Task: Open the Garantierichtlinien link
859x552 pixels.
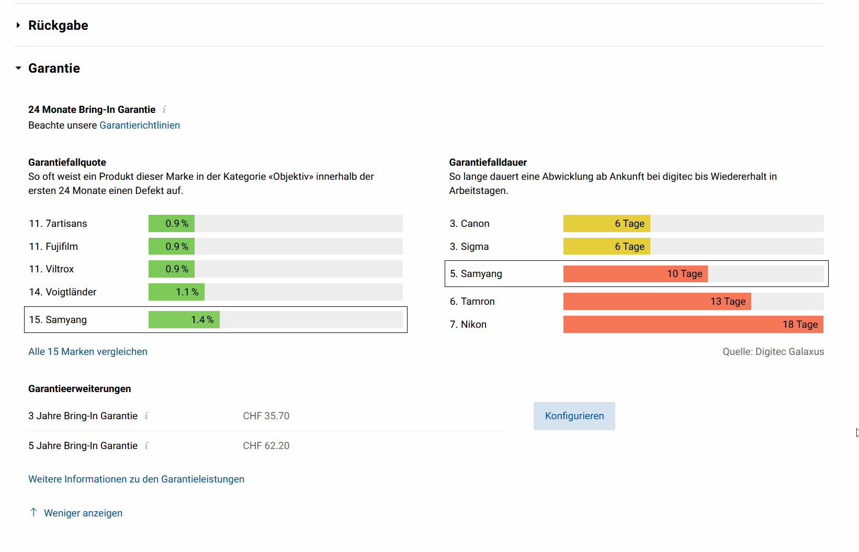Action: [139, 125]
